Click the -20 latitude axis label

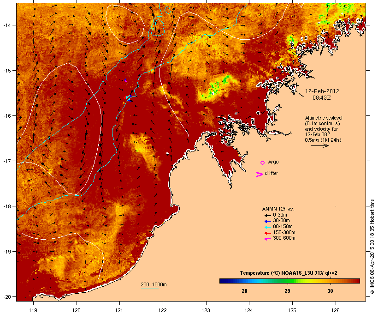[6, 297]
